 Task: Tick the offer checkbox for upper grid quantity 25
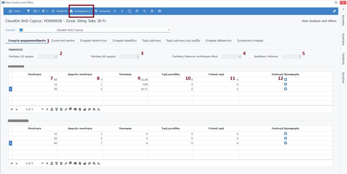[286, 89]
